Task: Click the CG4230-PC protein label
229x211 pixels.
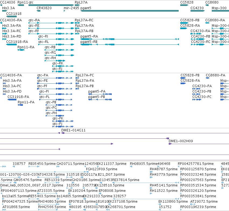Action: coord(202,97)
